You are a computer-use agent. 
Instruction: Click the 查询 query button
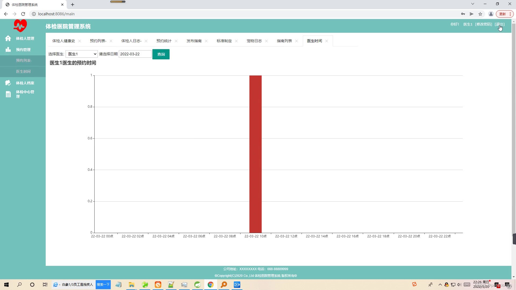click(x=161, y=54)
